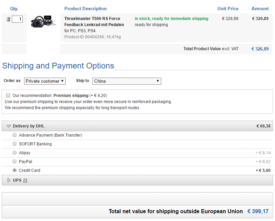Image resolution: width=275 pixels, height=221 pixels.
Task: Select SOFORT Banking payment option
Action: coord(15,144)
